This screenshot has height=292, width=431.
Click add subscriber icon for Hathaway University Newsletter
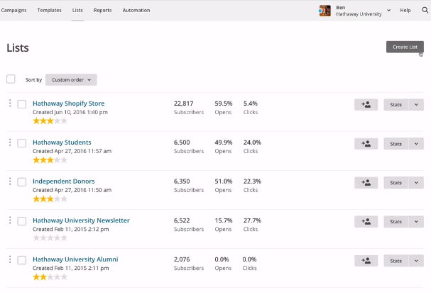coord(366,221)
